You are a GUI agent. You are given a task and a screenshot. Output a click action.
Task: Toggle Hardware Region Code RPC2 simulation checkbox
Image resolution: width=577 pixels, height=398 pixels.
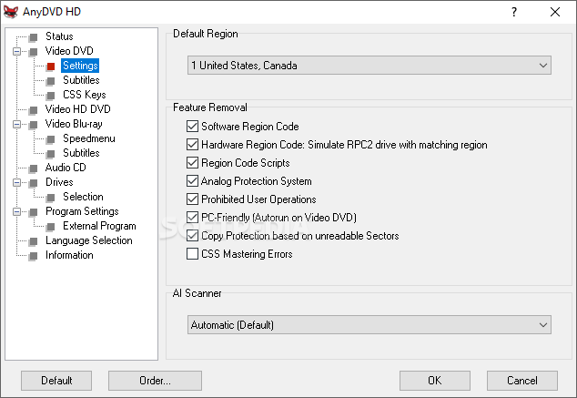click(x=192, y=144)
